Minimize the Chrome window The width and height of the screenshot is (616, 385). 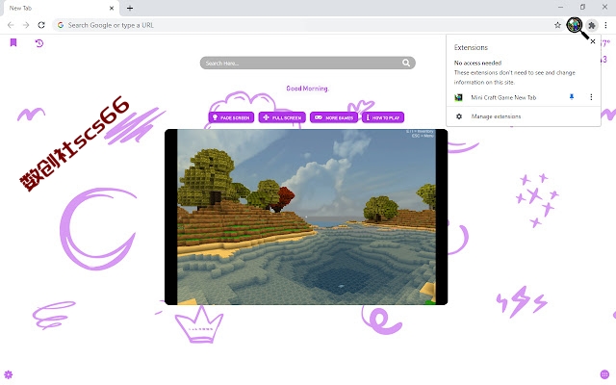click(x=560, y=7)
